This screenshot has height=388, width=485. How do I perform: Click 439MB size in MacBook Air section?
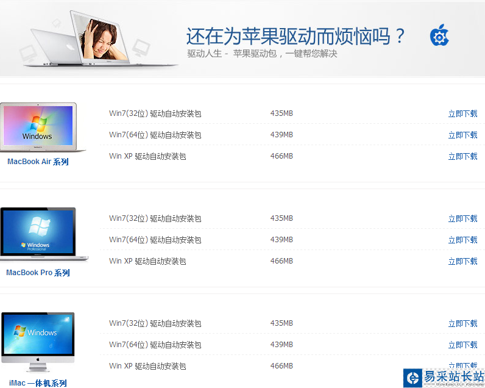coord(281,135)
